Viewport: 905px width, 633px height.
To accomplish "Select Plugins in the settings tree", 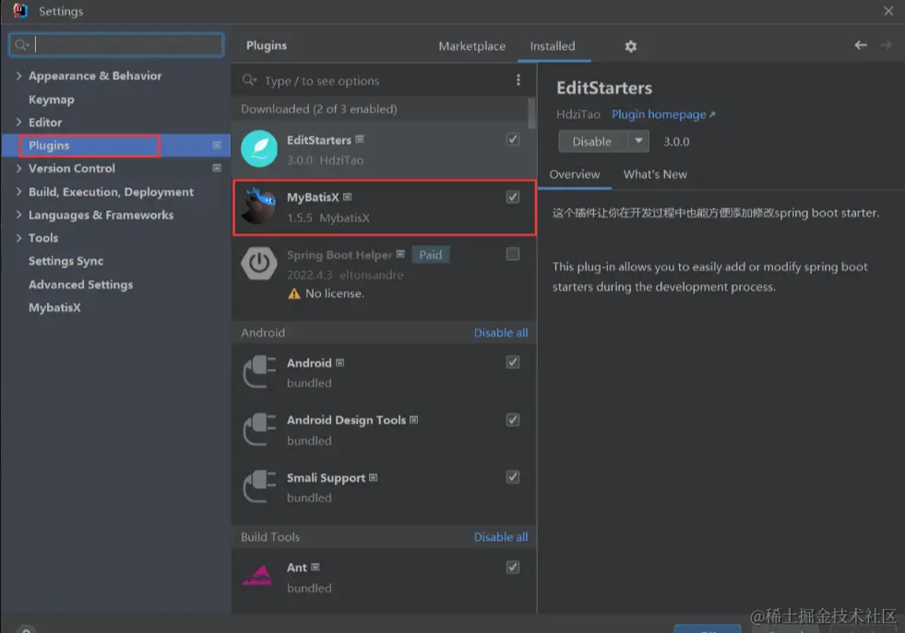I will click(115, 146).
